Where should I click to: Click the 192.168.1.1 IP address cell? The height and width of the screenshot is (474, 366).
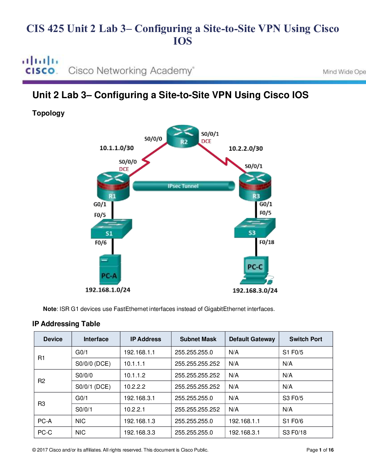(146, 352)
